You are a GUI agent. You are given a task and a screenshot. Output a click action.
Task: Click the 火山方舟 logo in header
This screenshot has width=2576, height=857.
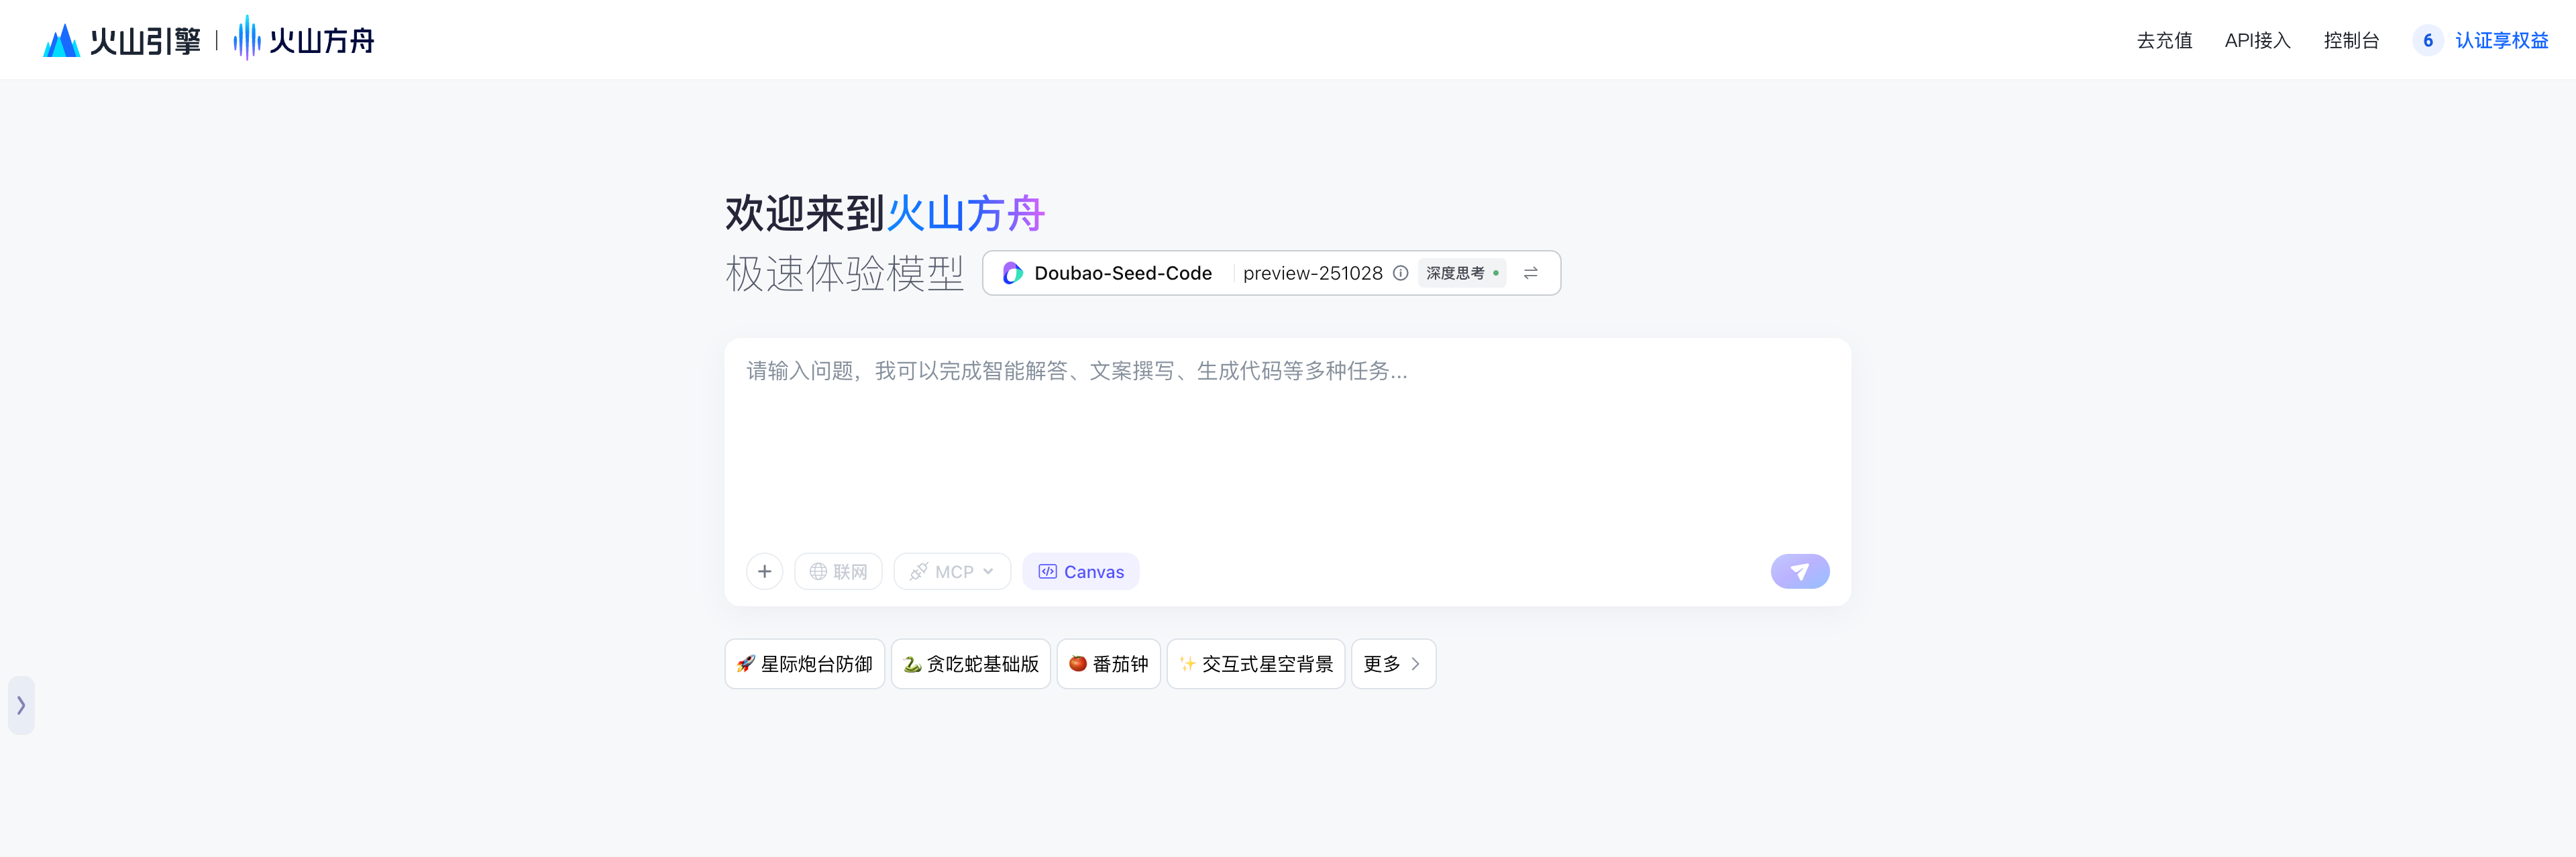click(304, 40)
